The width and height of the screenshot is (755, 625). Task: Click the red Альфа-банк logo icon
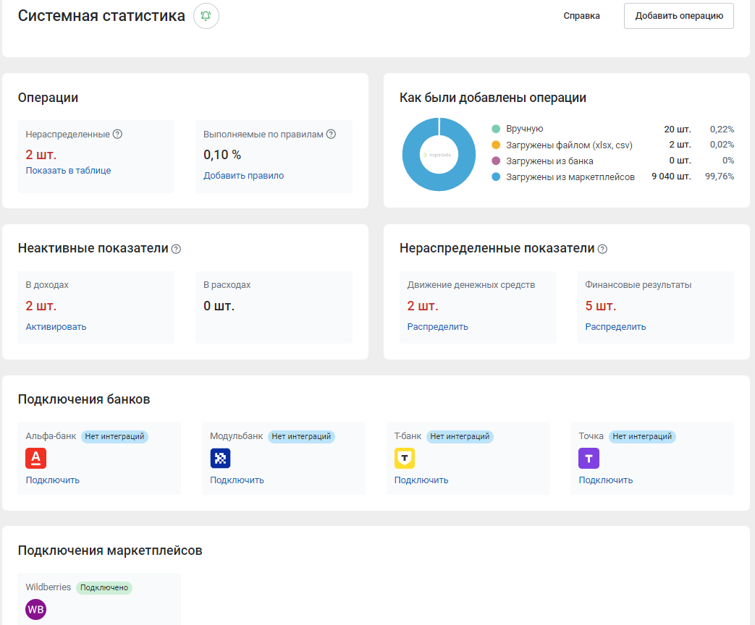tap(36, 458)
